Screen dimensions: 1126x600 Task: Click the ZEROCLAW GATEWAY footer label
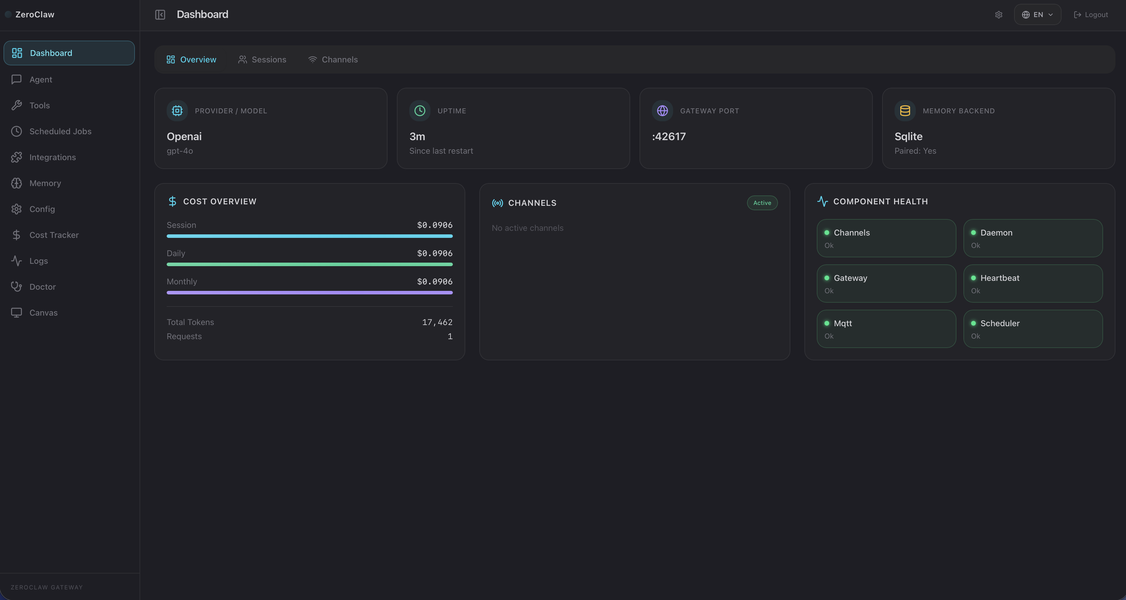[x=47, y=587]
